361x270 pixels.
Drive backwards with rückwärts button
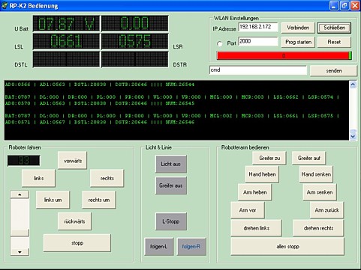pyautogui.click(x=74, y=221)
